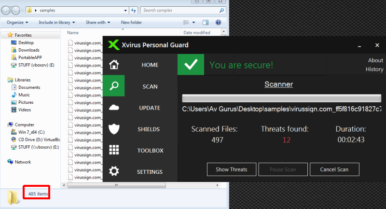
Task: Select the green Scan magnifier icon
Action: tap(114, 85)
